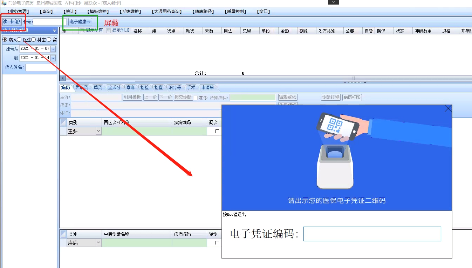Click the left arrow of the horizontal scrollbar

(63, 78)
